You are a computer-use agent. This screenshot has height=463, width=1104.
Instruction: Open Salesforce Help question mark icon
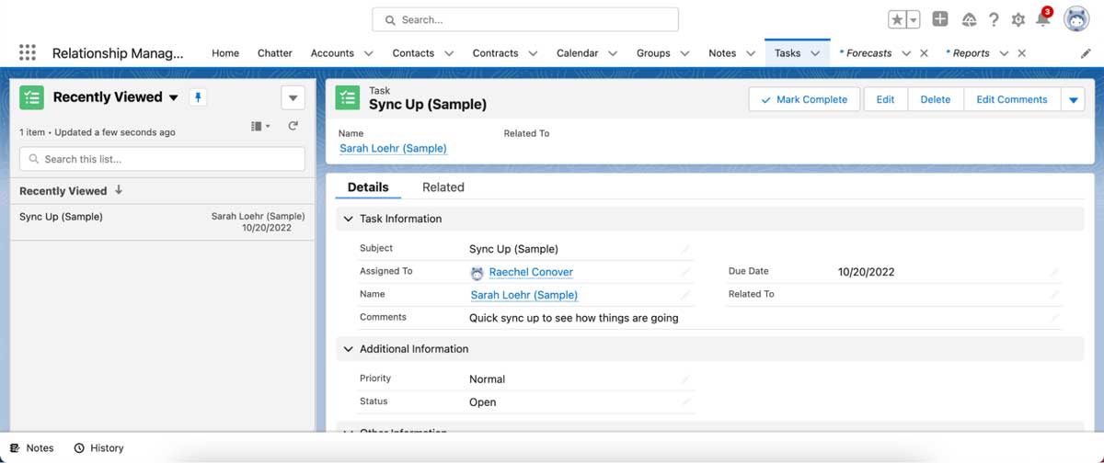(994, 20)
